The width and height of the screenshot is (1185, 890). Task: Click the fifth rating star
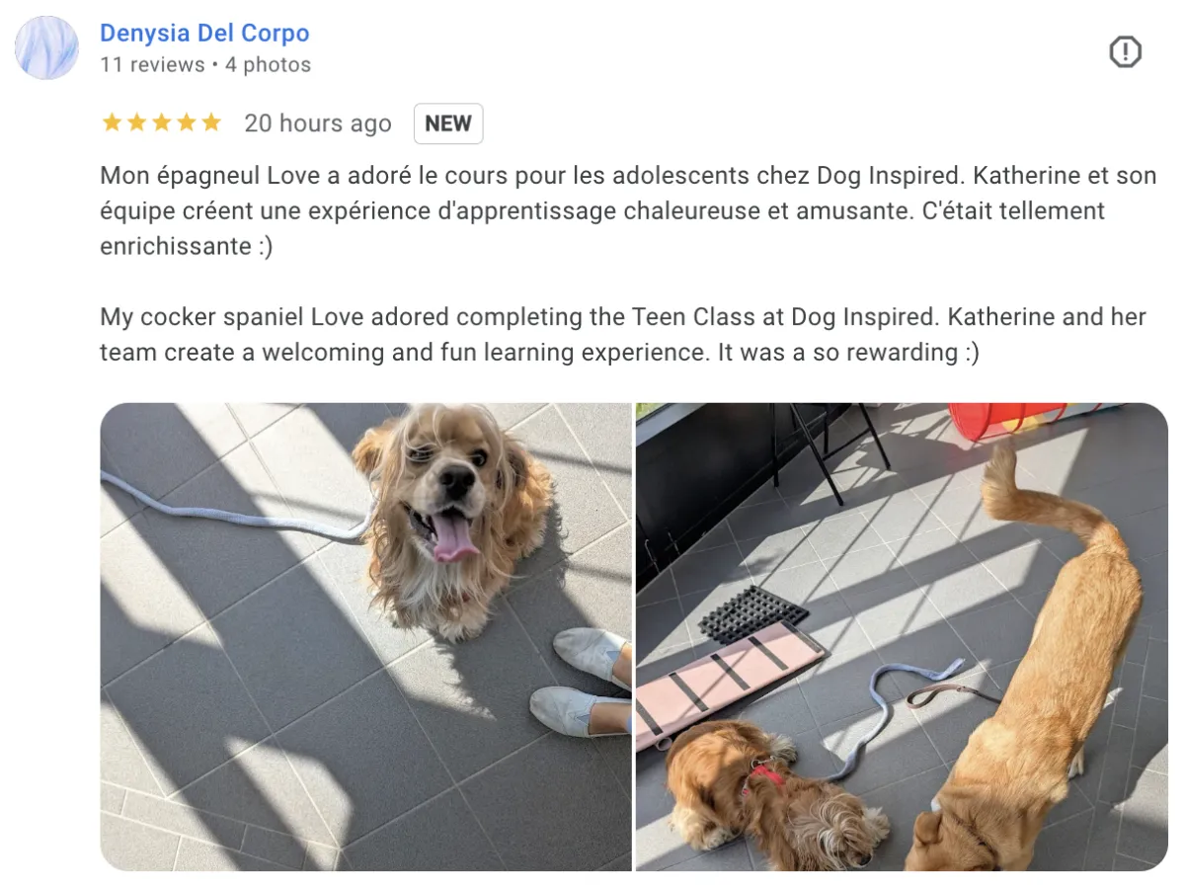(210, 122)
